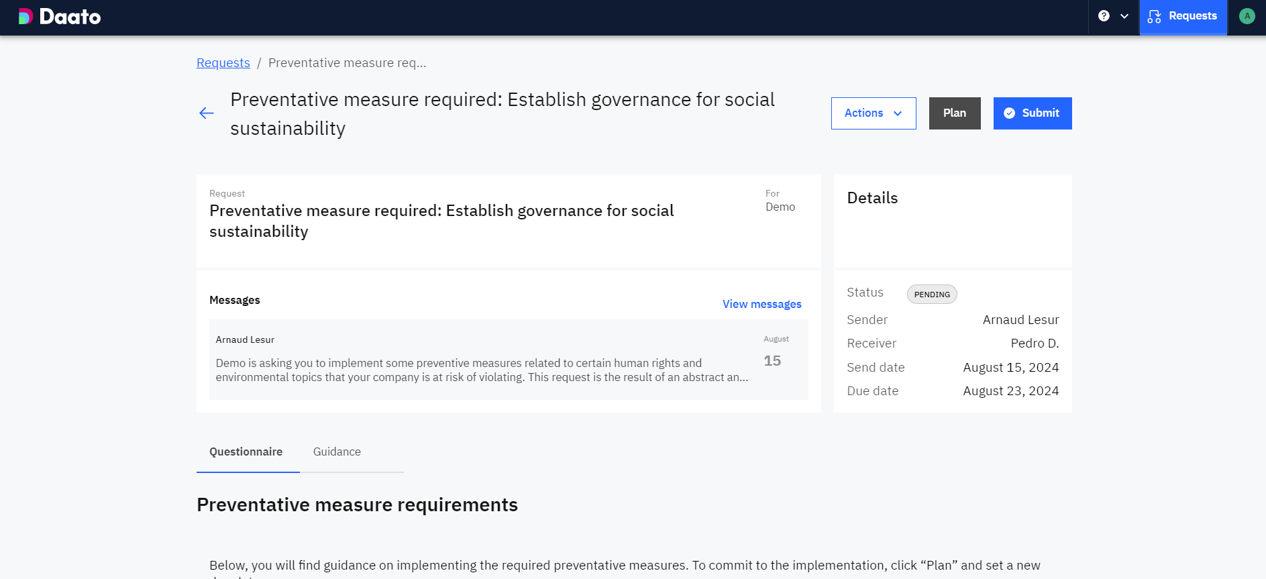Click the Daato logo icon

click(x=25, y=17)
